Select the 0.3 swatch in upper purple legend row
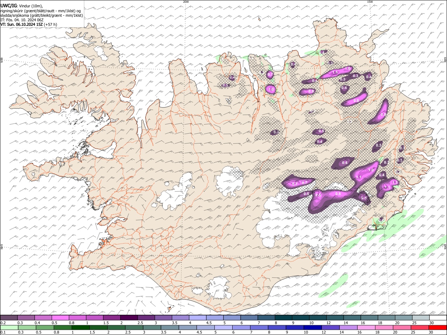 [26, 318]
